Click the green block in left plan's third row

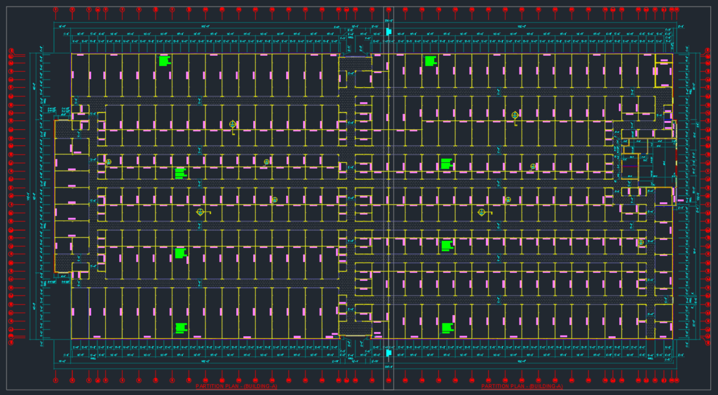180,173
